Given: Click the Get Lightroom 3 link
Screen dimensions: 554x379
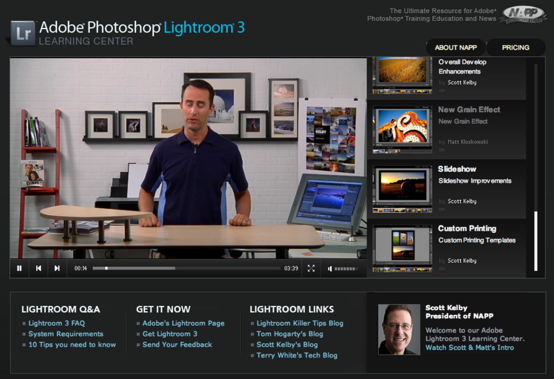Looking at the screenshot, I should [170, 334].
